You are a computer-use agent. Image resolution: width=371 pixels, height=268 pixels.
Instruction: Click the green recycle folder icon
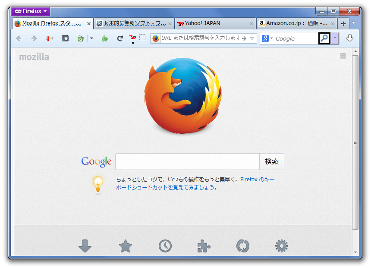click(x=81, y=38)
